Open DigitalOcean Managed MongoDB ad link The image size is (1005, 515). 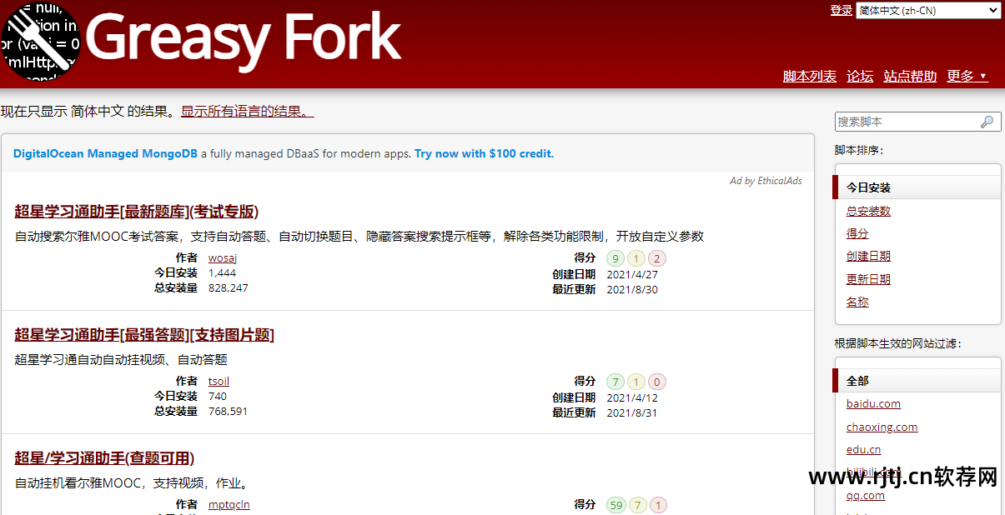coord(105,153)
